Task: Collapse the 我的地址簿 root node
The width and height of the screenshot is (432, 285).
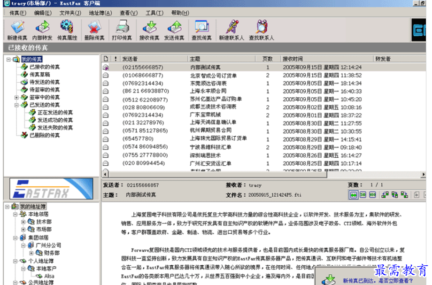Action: (x=8, y=207)
